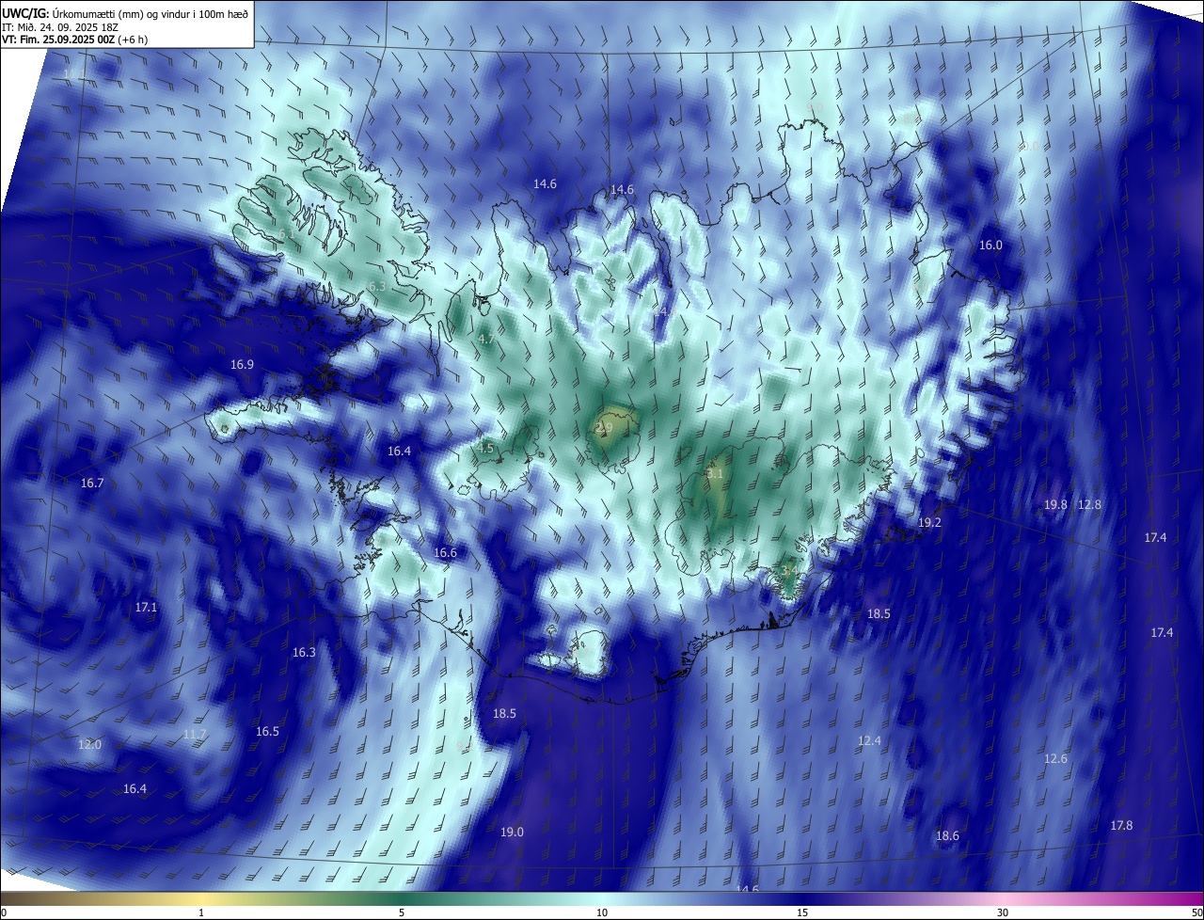Click the 16.3 value on the map
Image resolution: width=1204 pixels, height=920 pixels.
click(x=304, y=652)
